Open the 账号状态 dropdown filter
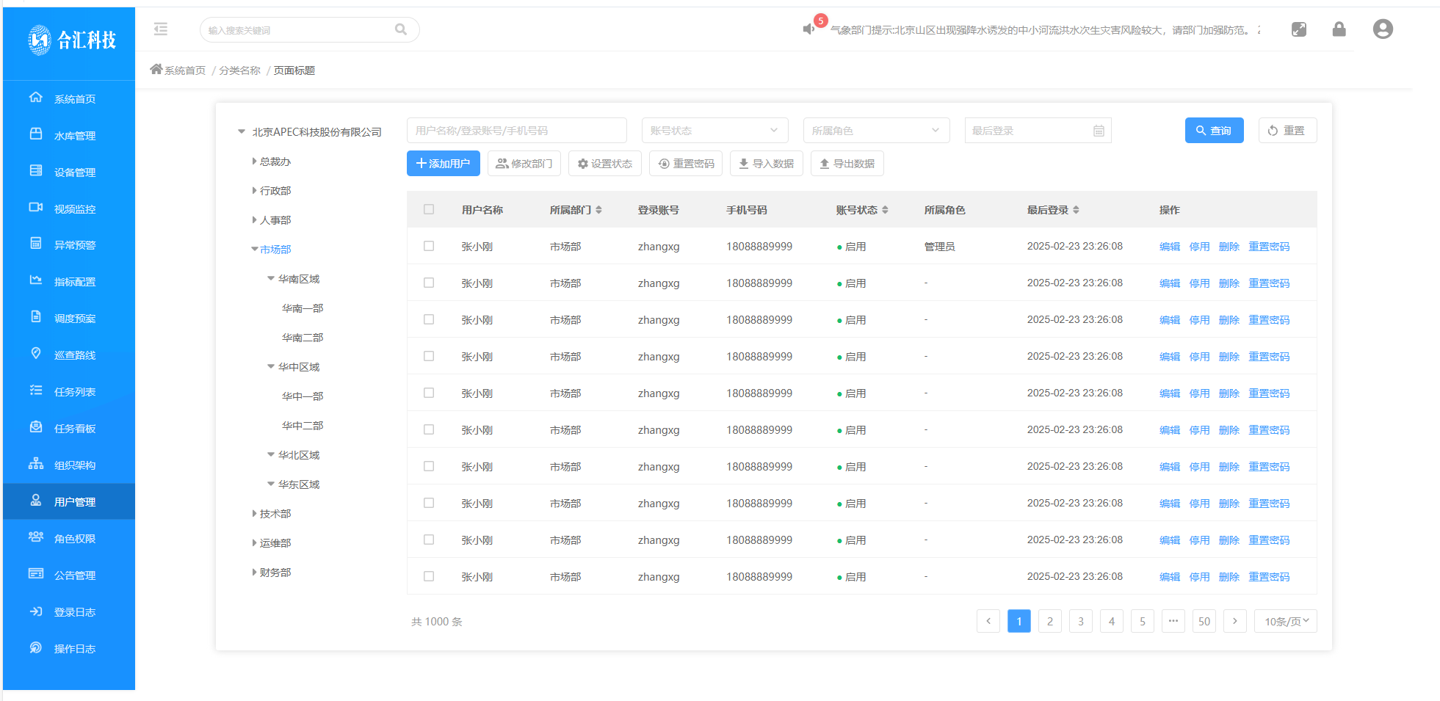1440x701 pixels. [x=714, y=131]
